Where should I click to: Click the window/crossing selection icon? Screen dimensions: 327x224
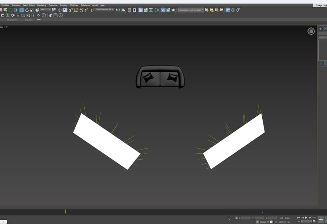pos(16,10)
